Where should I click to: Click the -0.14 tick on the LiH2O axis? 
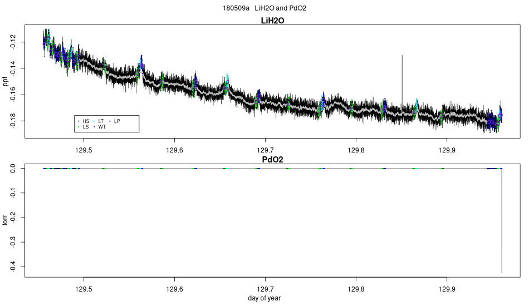pos(13,68)
